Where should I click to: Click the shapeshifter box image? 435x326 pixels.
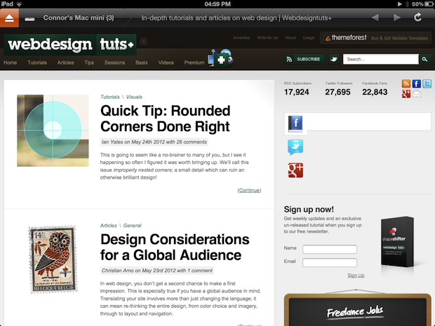click(398, 242)
